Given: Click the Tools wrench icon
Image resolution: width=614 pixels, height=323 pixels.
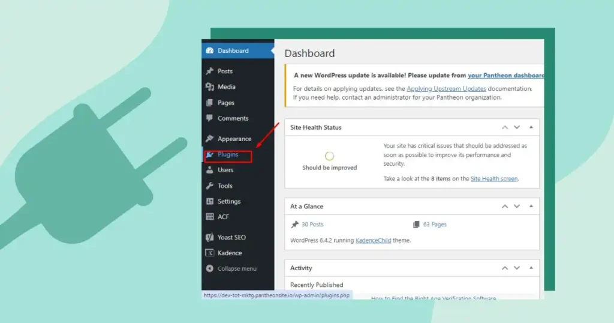Looking at the screenshot, I should 210,186.
